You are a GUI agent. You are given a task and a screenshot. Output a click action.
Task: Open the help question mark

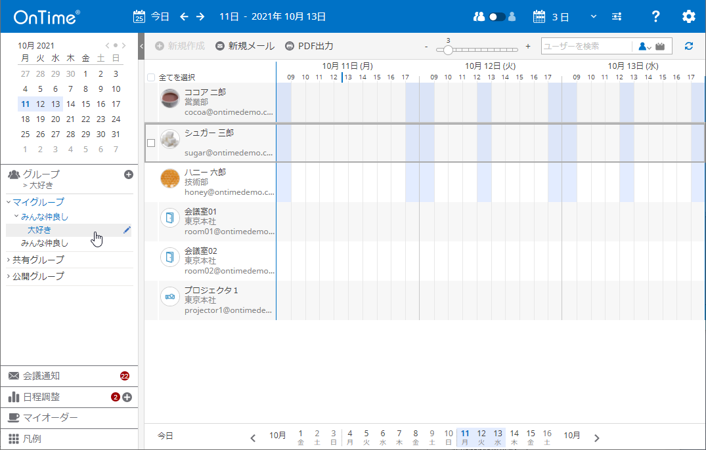pos(655,16)
